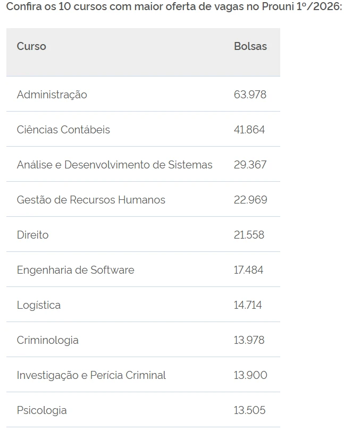Click the 21.558 value for Direito
The height and width of the screenshot is (431, 344).
click(249, 235)
